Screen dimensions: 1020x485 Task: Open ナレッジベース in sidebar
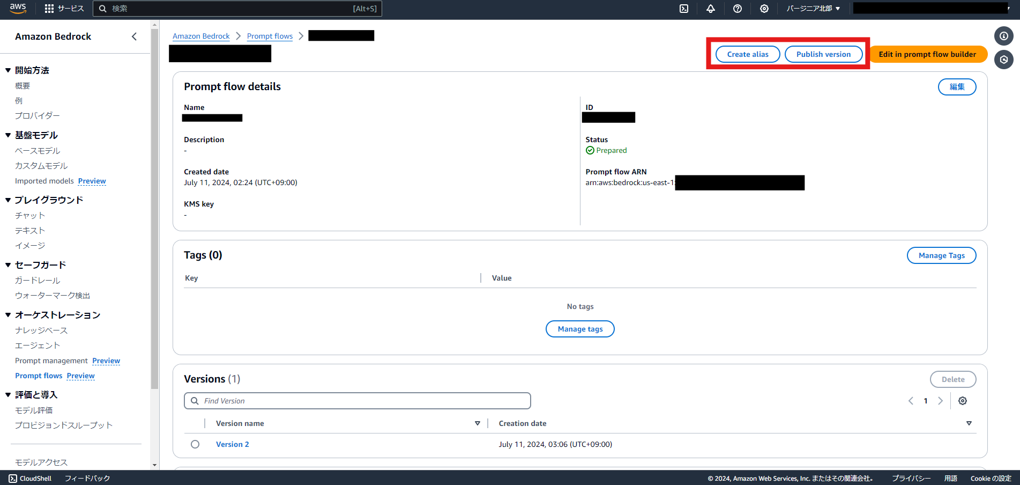tap(41, 330)
